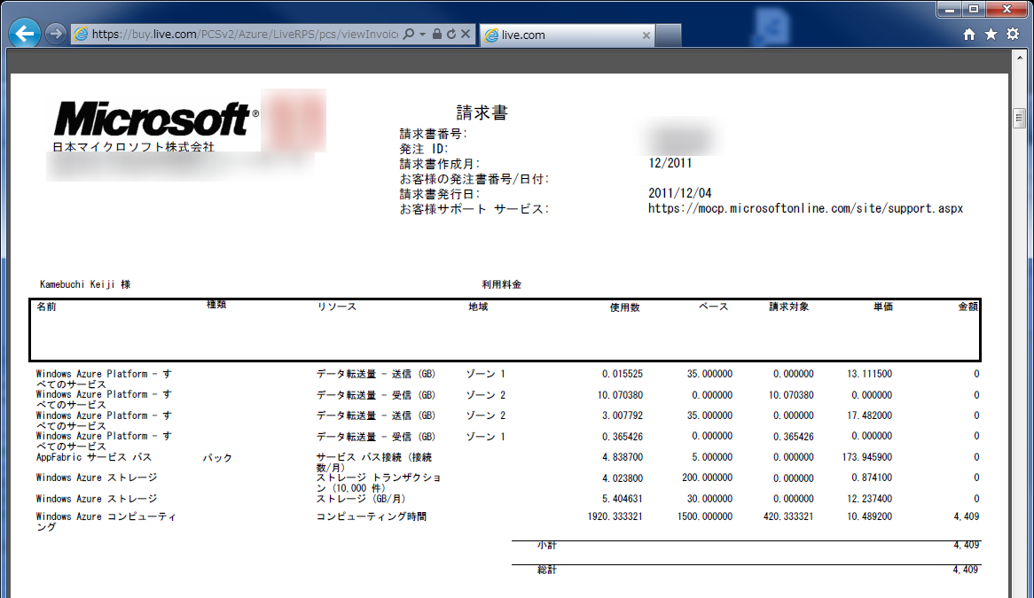
Task: Click ストレージ トランザクション resource cell
Action: tap(379, 483)
